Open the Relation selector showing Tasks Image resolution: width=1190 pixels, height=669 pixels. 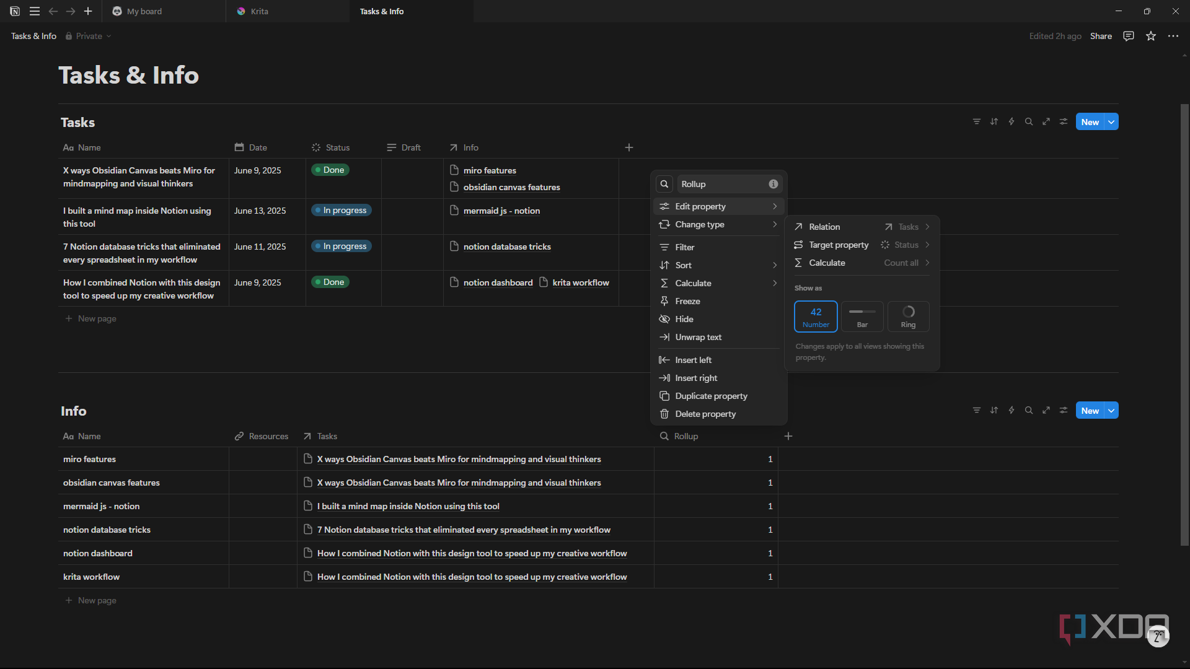pos(862,227)
